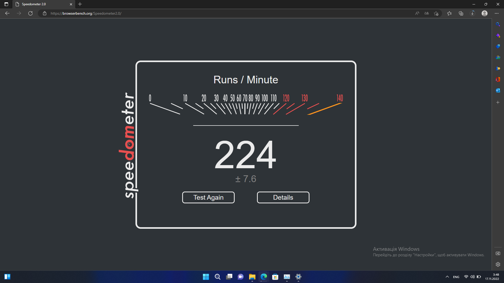This screenshot has height=283, width=504.
Task: Open the Widgets panel on the taskbar
Action: [x=7, y=277]
